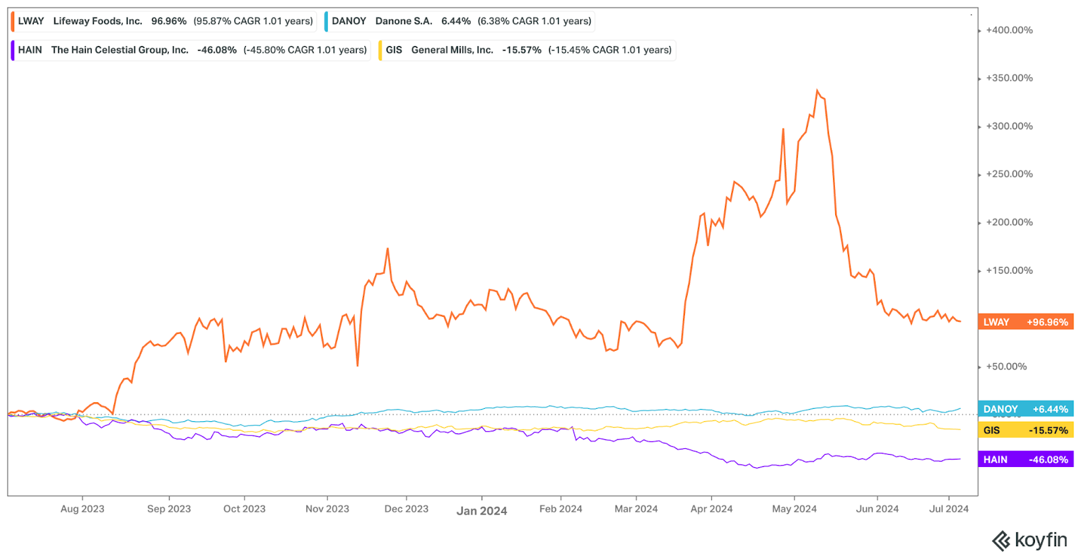Click the HAIN Hain Celestial legend entry
This screenshot has height=559, width=1081.
pos(191,50)
